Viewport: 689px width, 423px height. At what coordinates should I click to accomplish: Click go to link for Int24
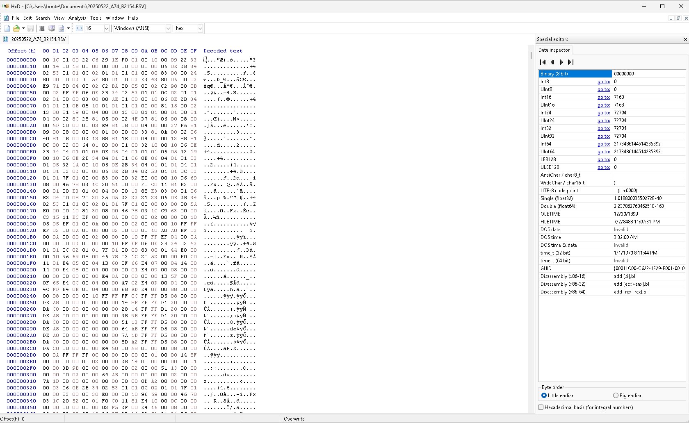tap(604, 113)
